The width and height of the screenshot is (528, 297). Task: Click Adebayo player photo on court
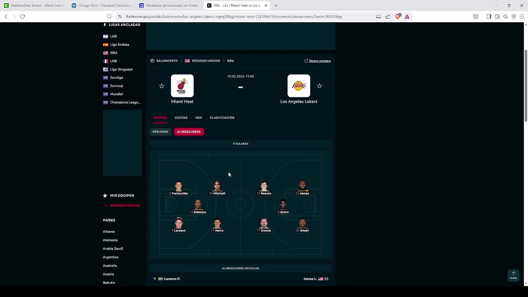point(198,205)
